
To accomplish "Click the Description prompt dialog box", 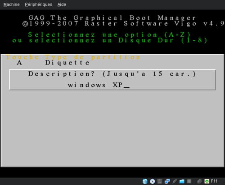I will [x=112, y=80].
